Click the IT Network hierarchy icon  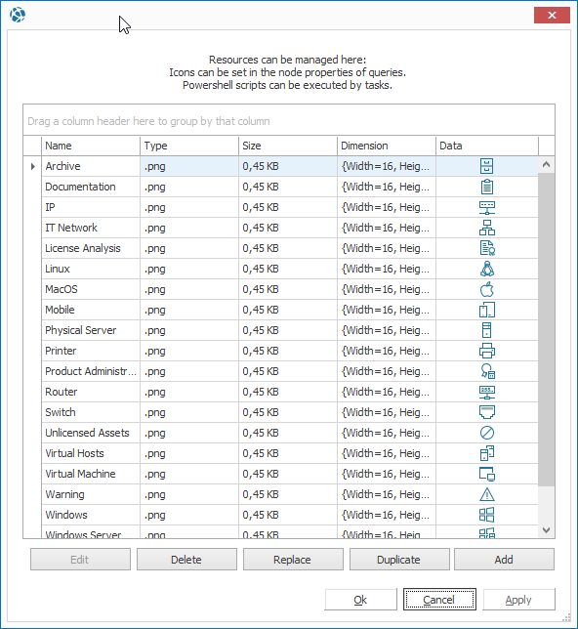(487, 228)
